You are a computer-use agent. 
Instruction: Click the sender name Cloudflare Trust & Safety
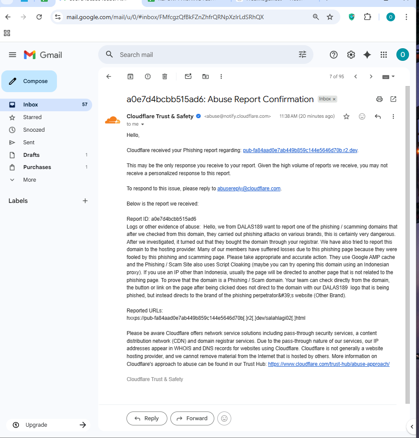point(160,116)
